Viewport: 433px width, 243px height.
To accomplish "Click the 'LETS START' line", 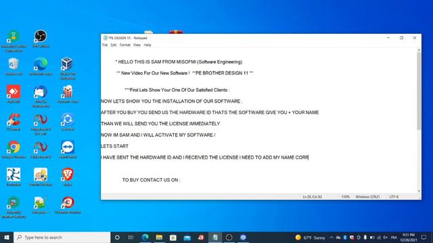I will coord(114,146).
